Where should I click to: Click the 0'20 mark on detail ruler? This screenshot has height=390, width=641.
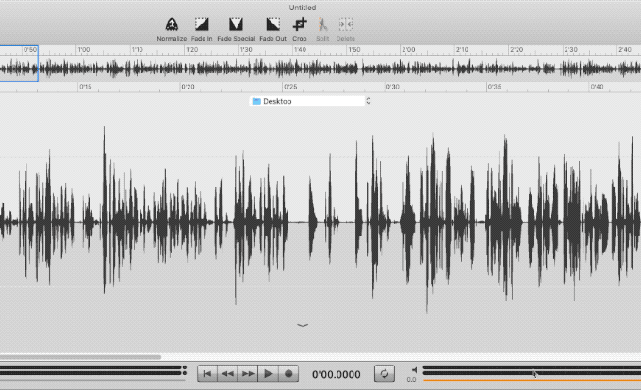tap(188, 87)
